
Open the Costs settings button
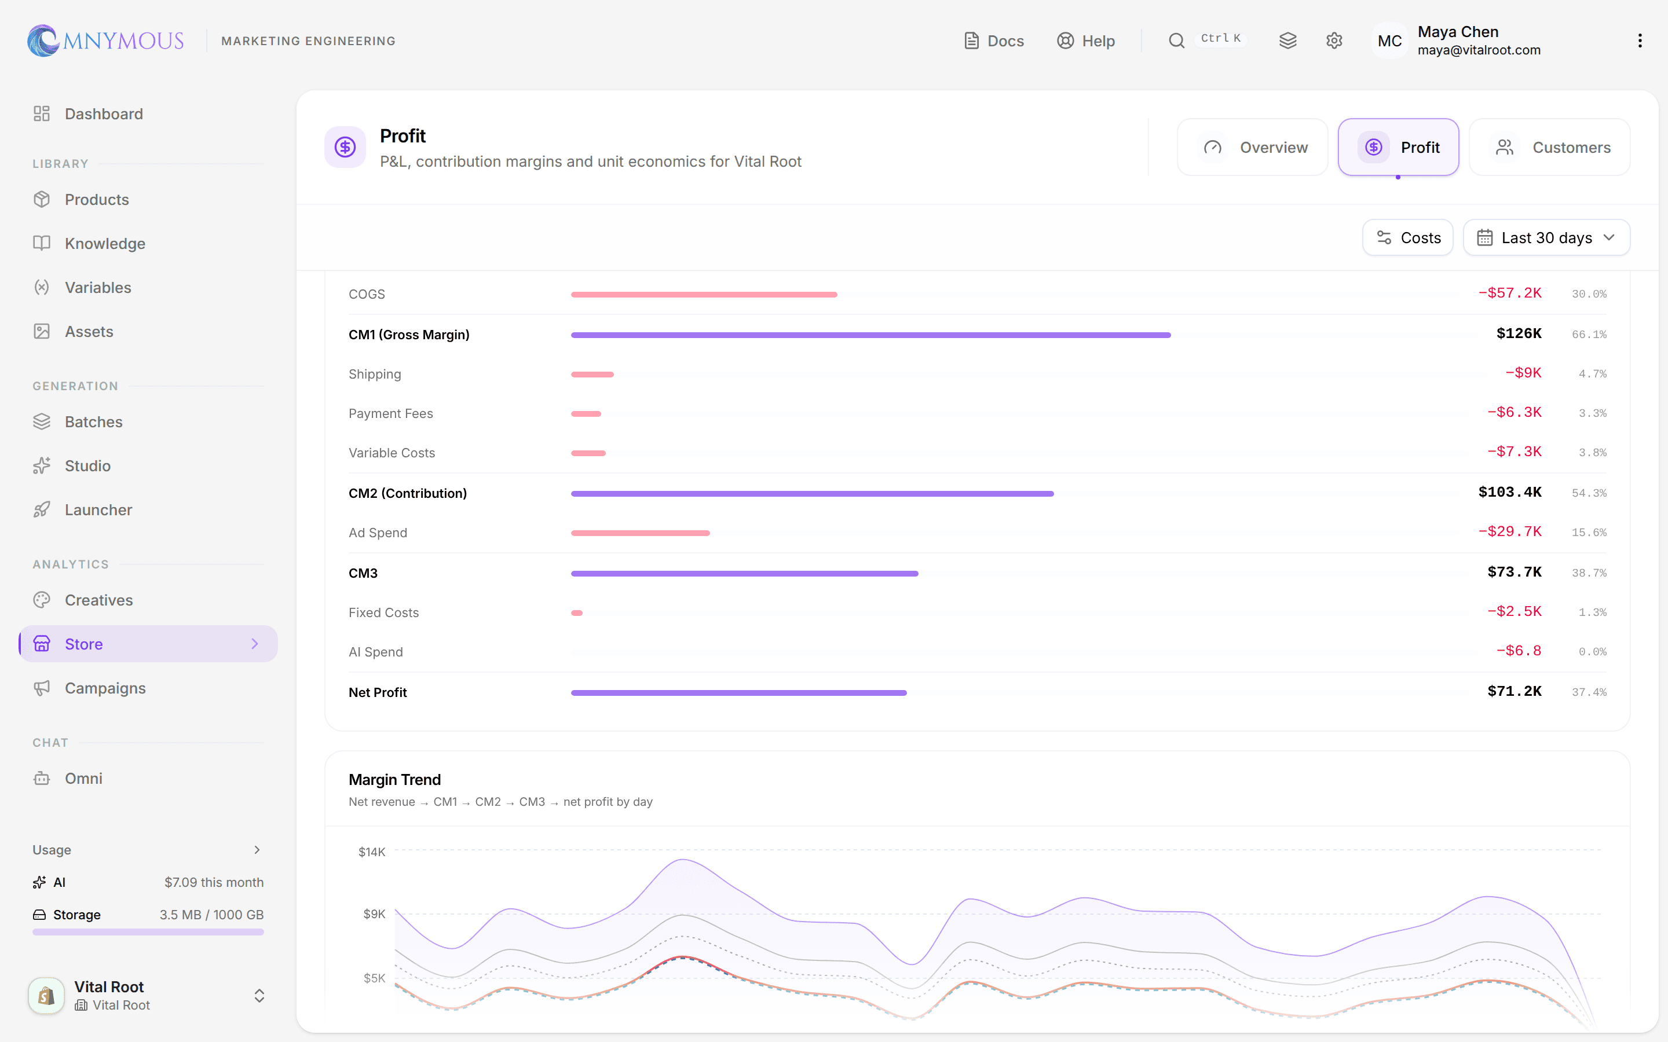click(x=1407, y=238)
